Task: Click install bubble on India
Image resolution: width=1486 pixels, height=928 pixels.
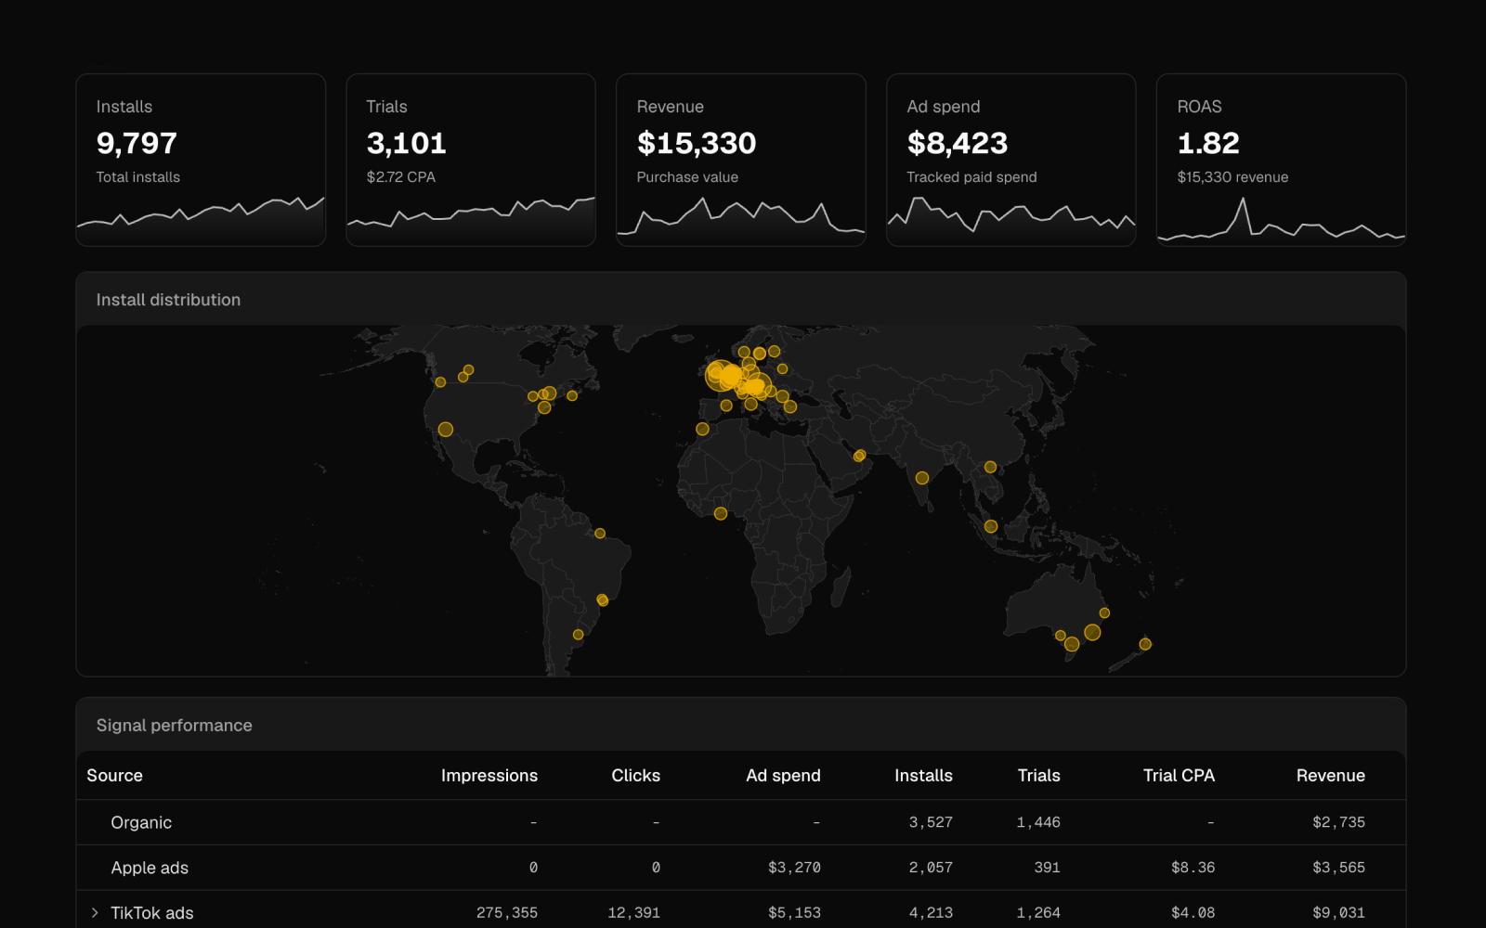Action: [922, 478]
